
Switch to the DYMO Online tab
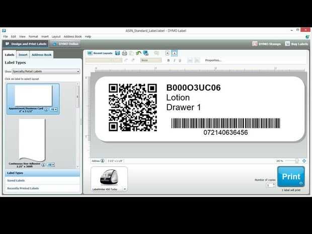pos(65,44)
